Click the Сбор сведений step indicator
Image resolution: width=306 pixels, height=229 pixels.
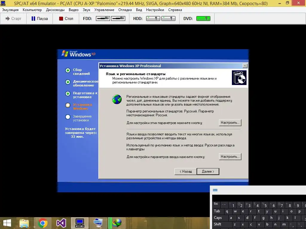coord(68,70)
